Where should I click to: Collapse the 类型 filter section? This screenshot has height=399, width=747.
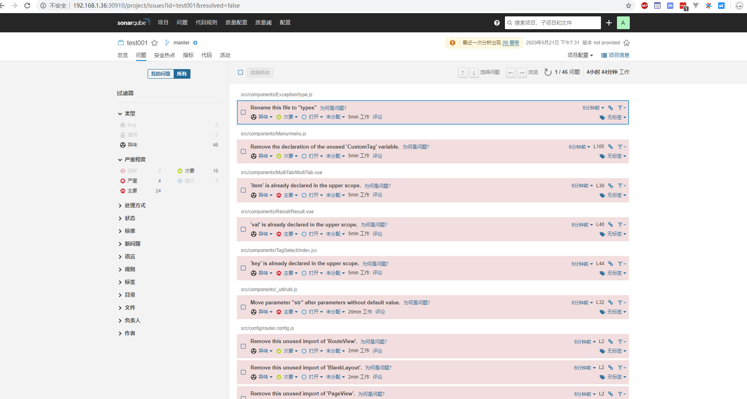[x=127, y=113]
